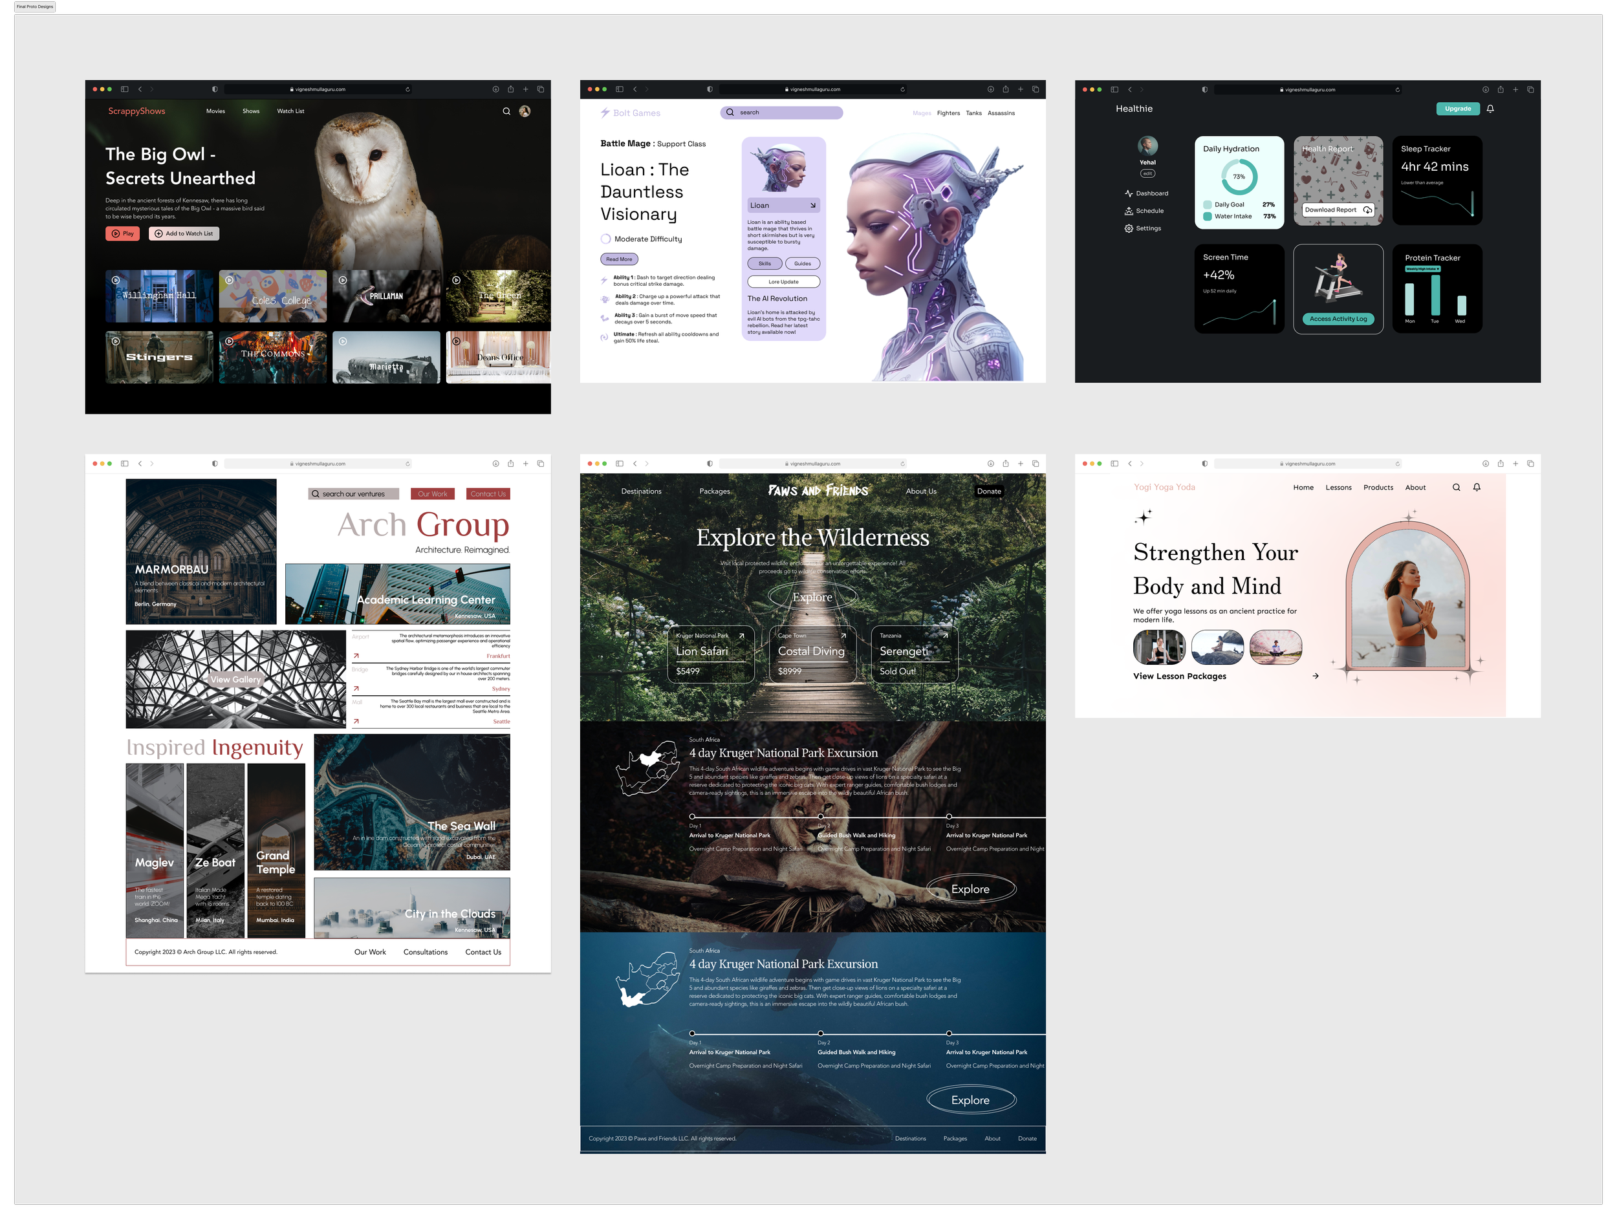Screen dimensions: 1617x1219
Task: Click the ScrappyShows user avatar icon
Action: coord(525,111)
